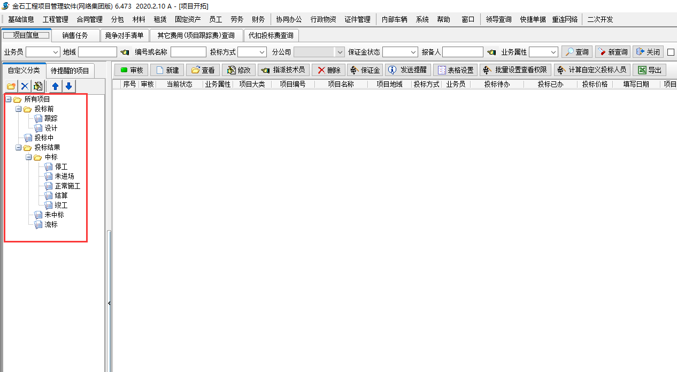677x372 pixels.
Task: Click the 新建 button to create project
Action: click(x=167, y=70)
